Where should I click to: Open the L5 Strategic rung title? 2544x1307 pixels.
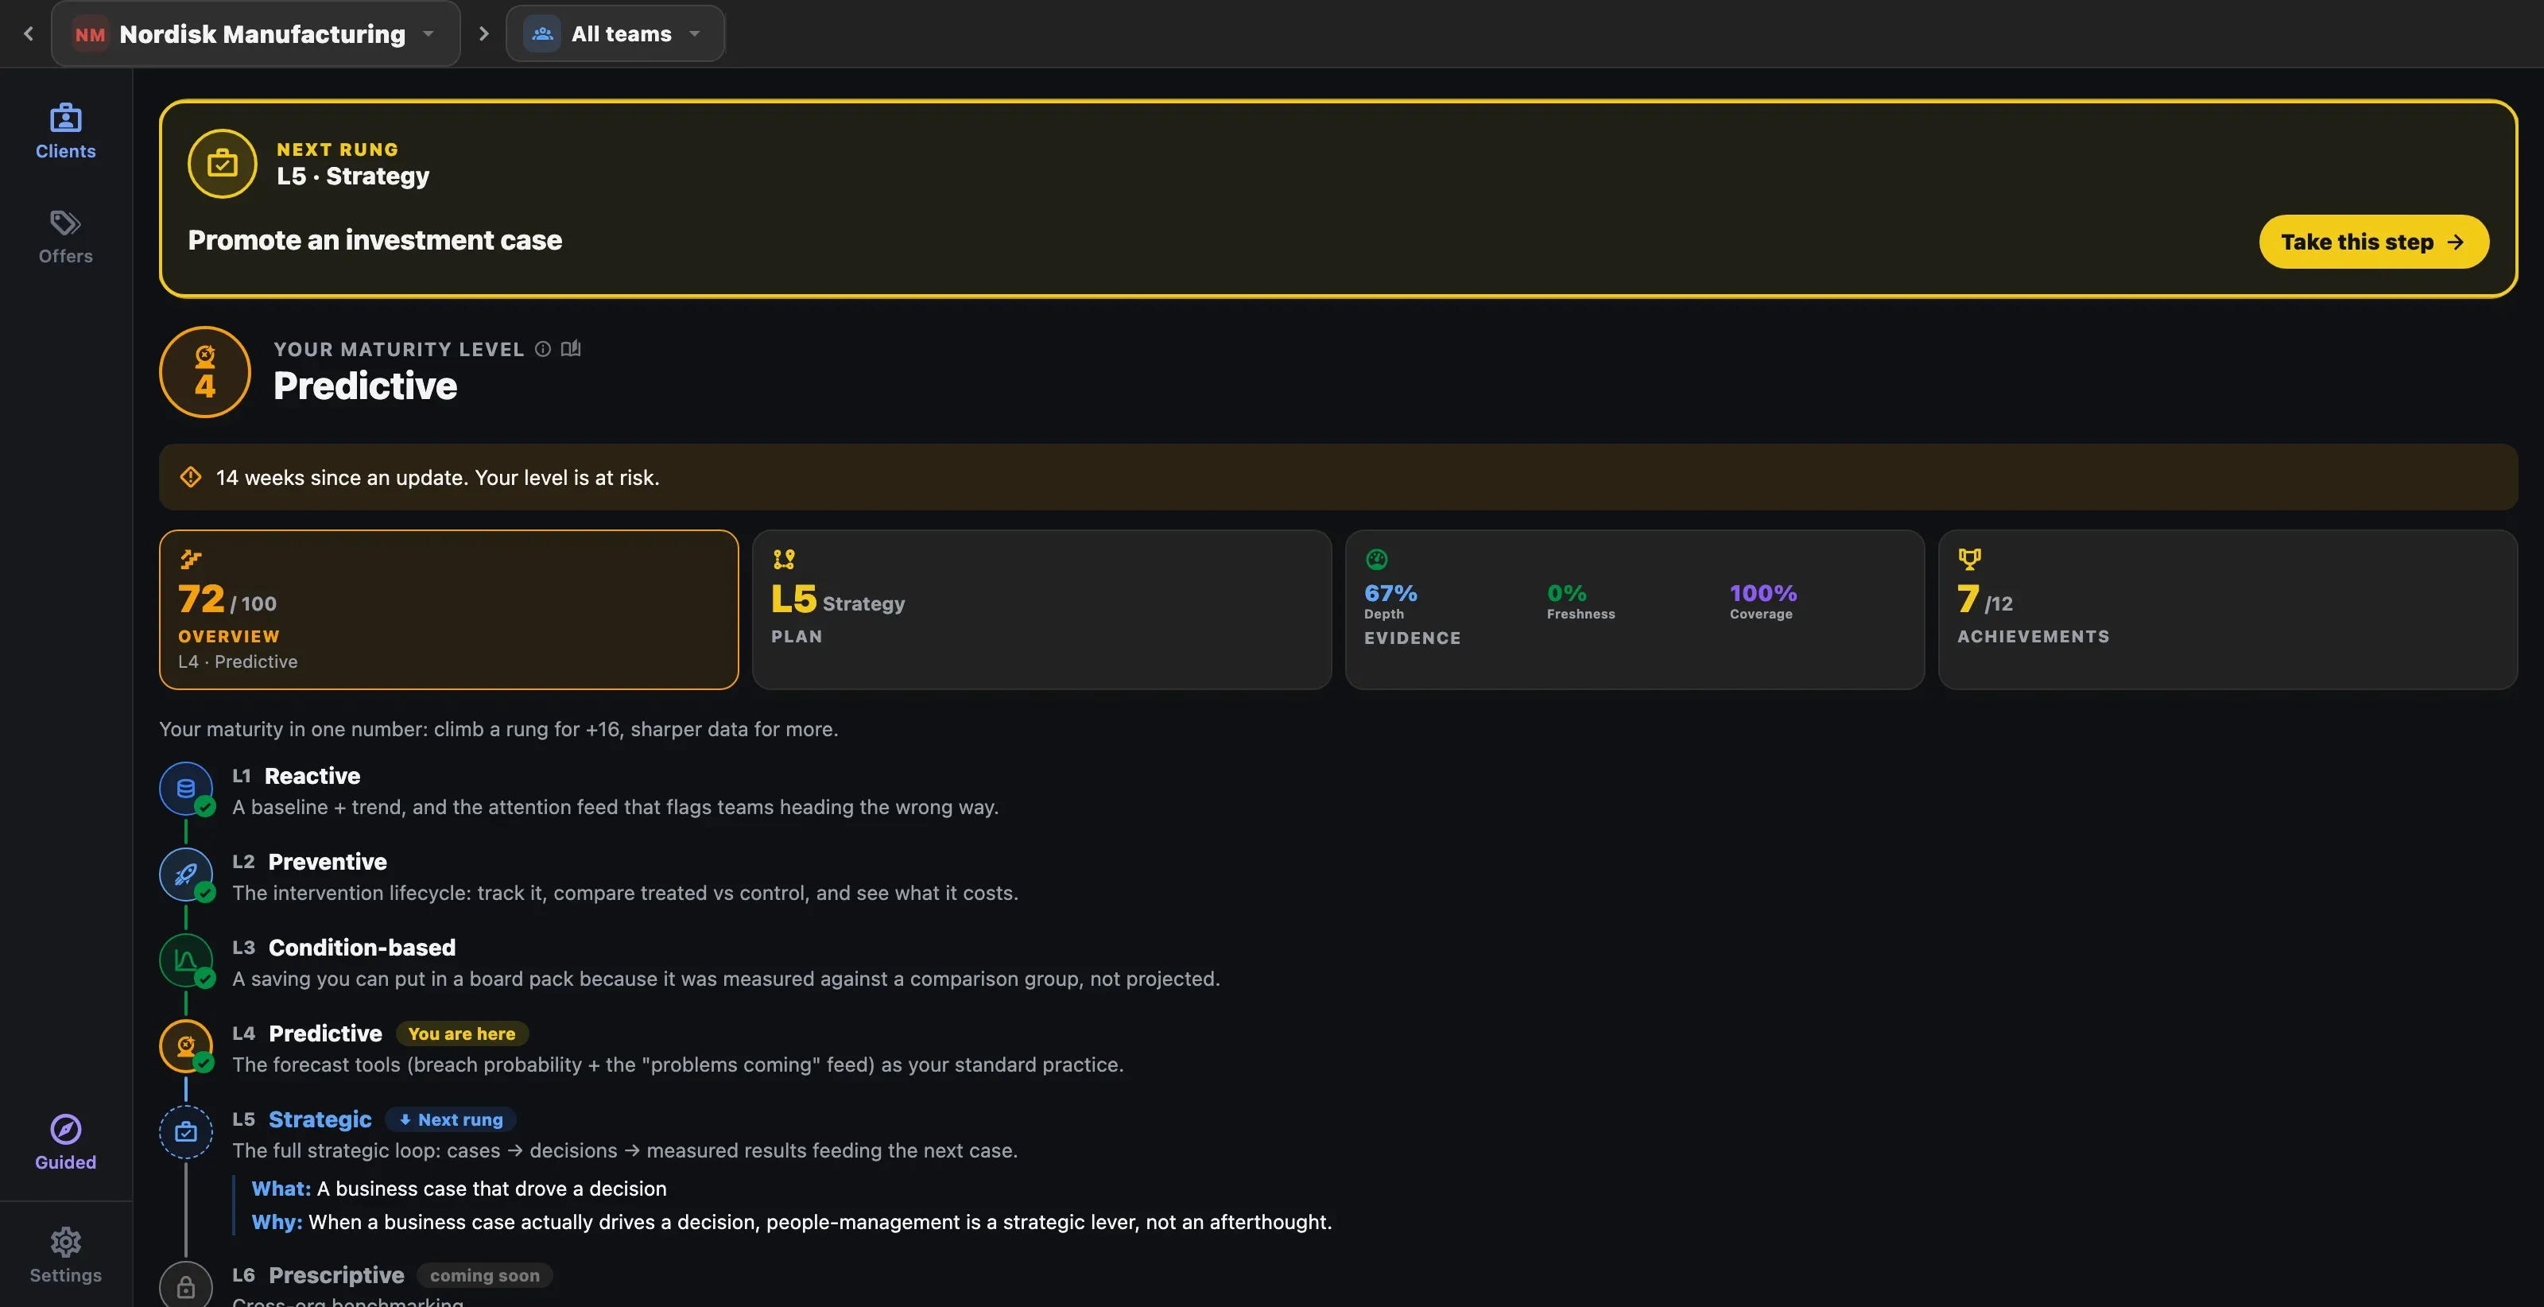(x=320, y=1119)
